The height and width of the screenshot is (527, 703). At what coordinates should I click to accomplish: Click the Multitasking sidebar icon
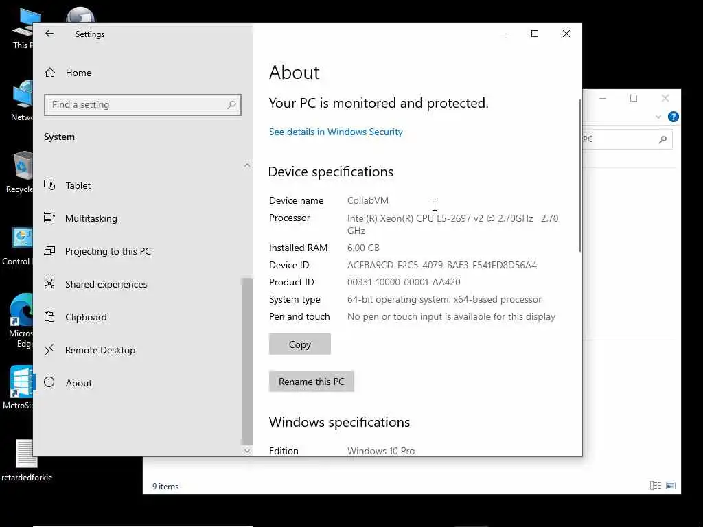click(49, 218)
